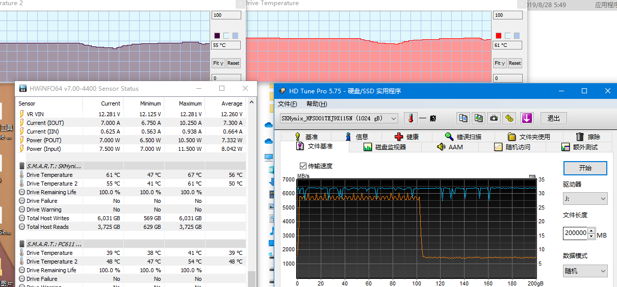
Task: Click the HWiNFO vertical scrollbar thumb
Action: click(x=251, y=278)
